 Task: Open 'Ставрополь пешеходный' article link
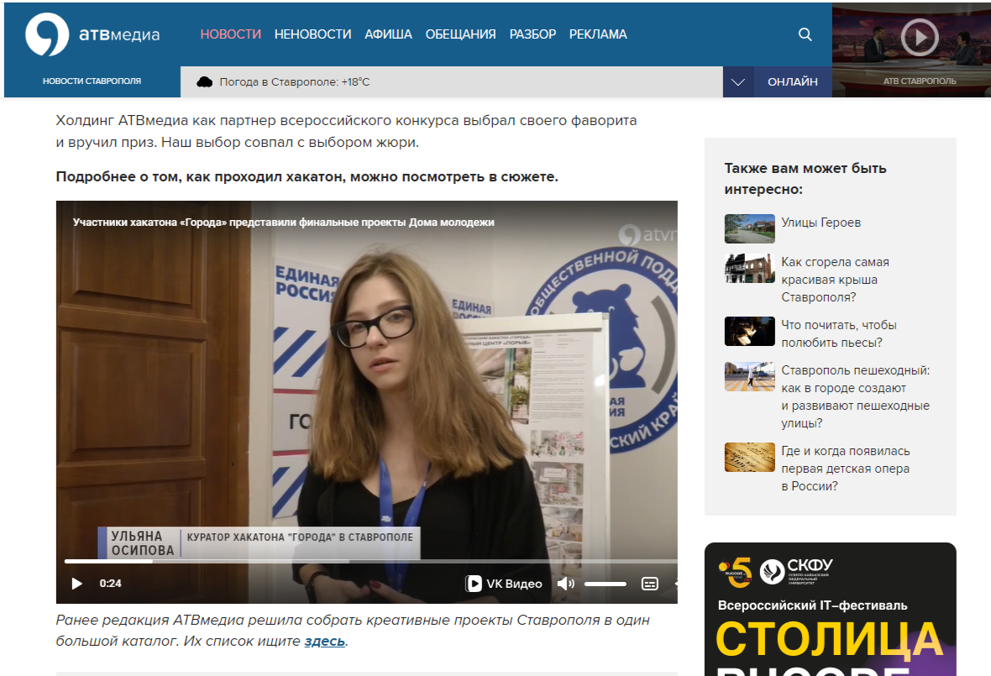(855, 396)
